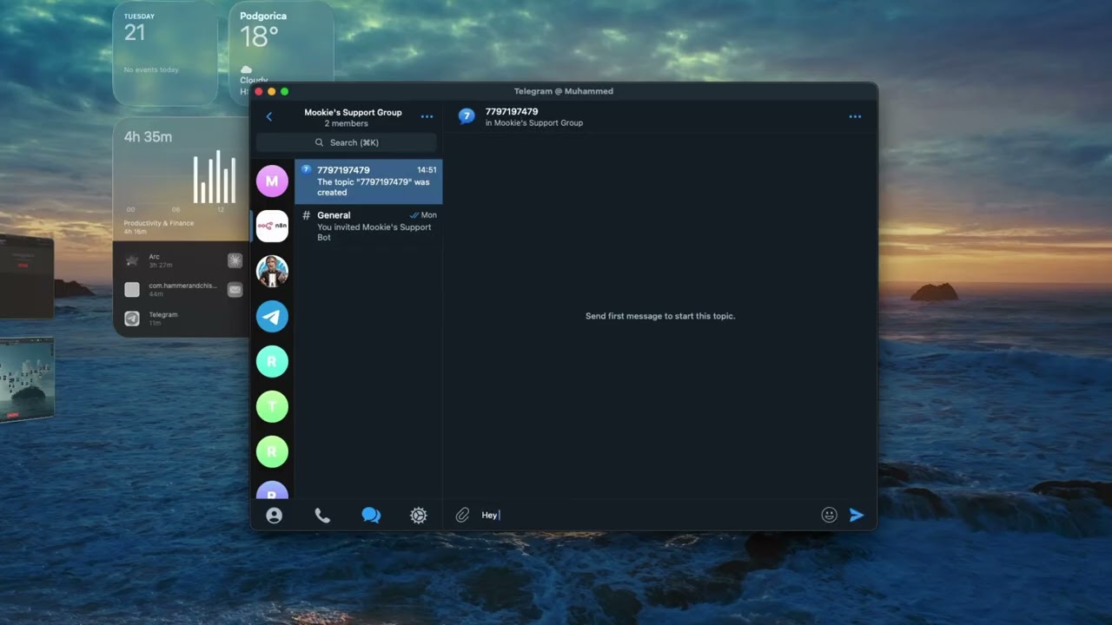Open the chat with the man photo avatar
The image size is (1112, 625).
pyautogui.click(x=272, y=271)
